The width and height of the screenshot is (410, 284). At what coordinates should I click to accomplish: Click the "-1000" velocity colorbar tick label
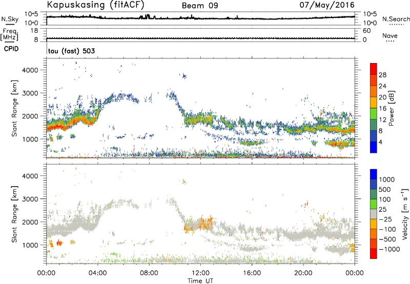(389, 249)
